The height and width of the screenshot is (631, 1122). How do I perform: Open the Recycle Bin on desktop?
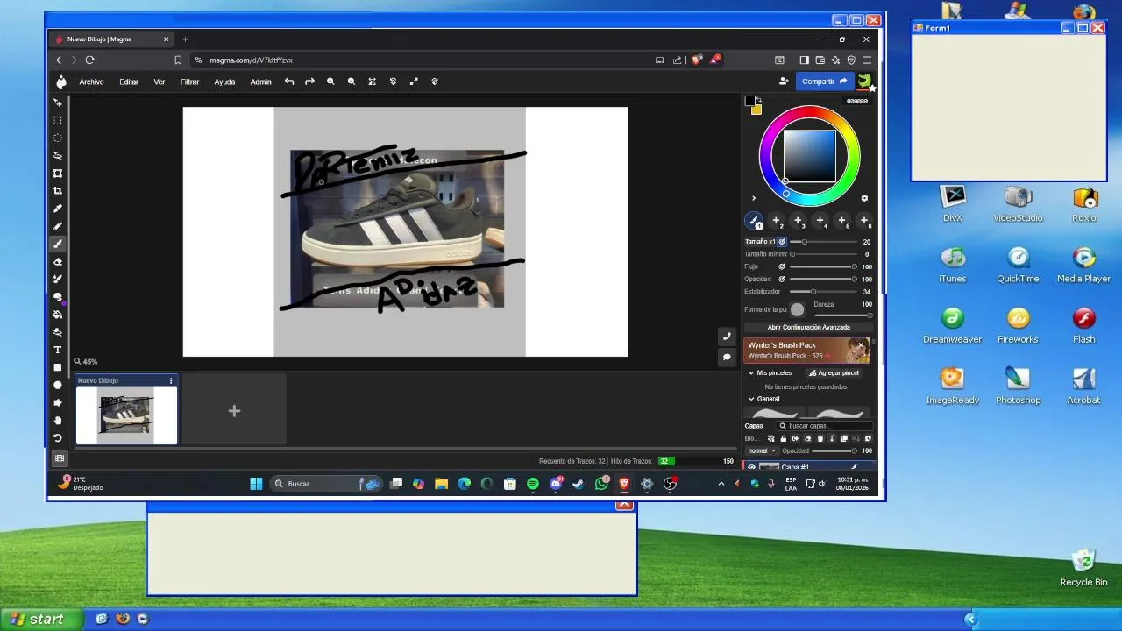point(1083,568)
